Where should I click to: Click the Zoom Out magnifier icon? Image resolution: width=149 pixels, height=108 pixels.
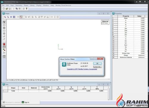click(x=8, y=17)
